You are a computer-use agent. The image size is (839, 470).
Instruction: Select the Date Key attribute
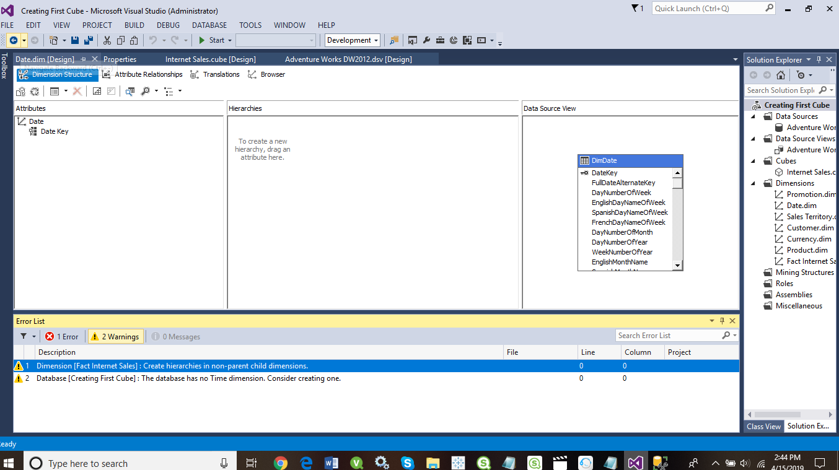click(55, 131)
